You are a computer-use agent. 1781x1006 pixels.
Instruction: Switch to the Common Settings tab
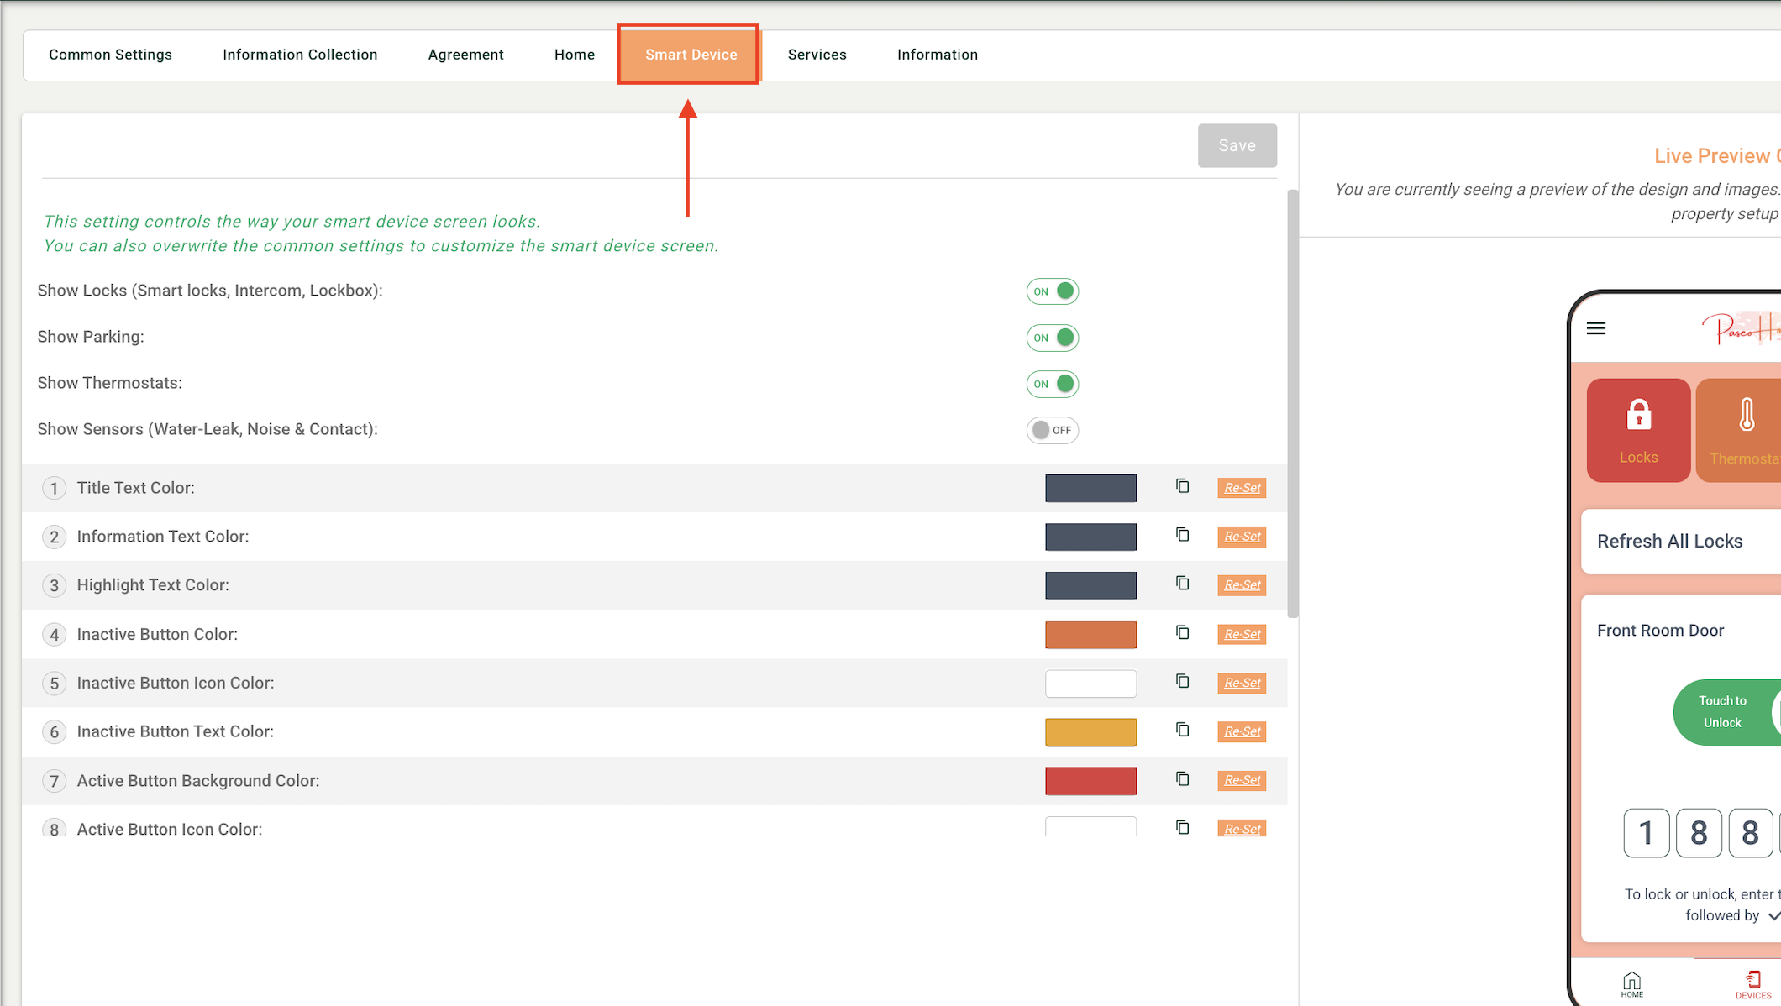pyautogui.click(x=110, y=55)
